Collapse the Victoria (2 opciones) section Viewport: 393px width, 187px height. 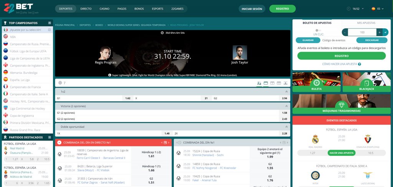point(286,106)
